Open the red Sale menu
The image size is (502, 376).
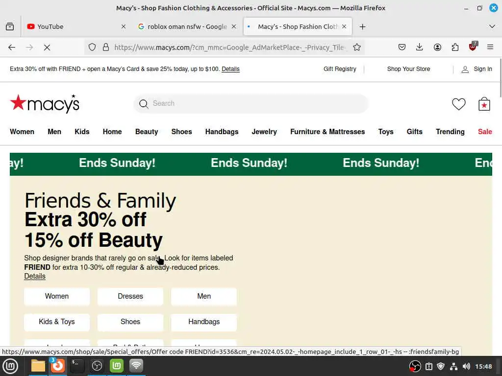485,132
